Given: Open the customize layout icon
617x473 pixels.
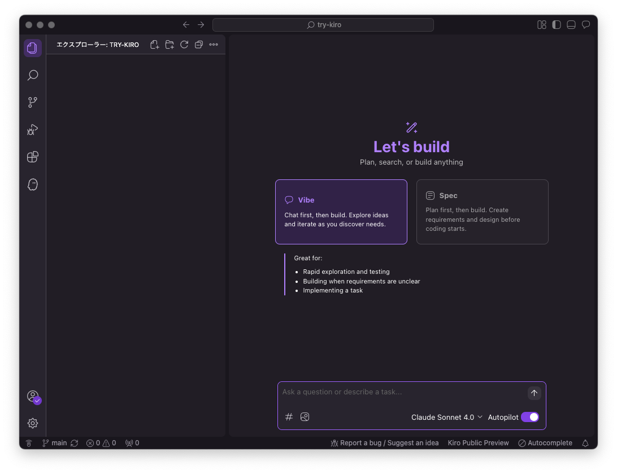Looking at the screenshot, I should 542,25.
